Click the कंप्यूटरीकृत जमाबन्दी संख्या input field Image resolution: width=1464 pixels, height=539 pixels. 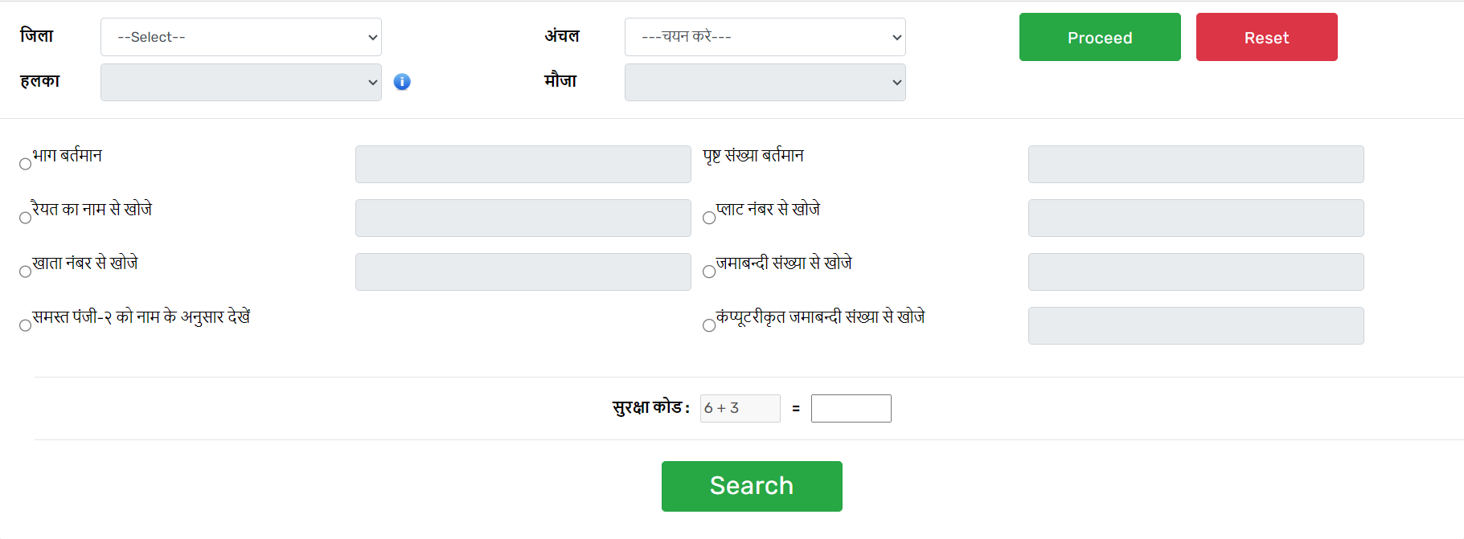(1195, 325)
